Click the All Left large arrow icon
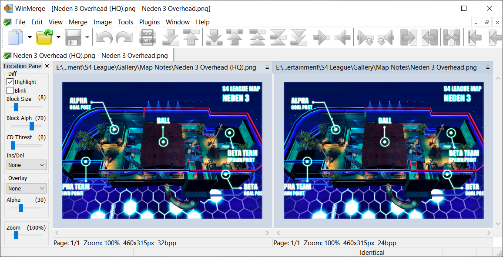This screenshot has height=257, width=503. pyautogui.click(x=429, y=37)
